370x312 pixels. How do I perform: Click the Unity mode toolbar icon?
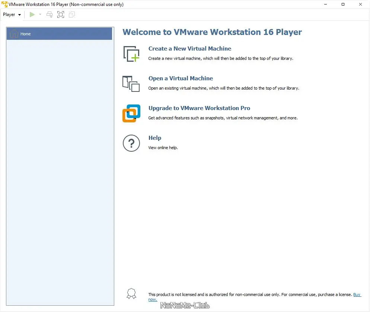click(72, 15)
